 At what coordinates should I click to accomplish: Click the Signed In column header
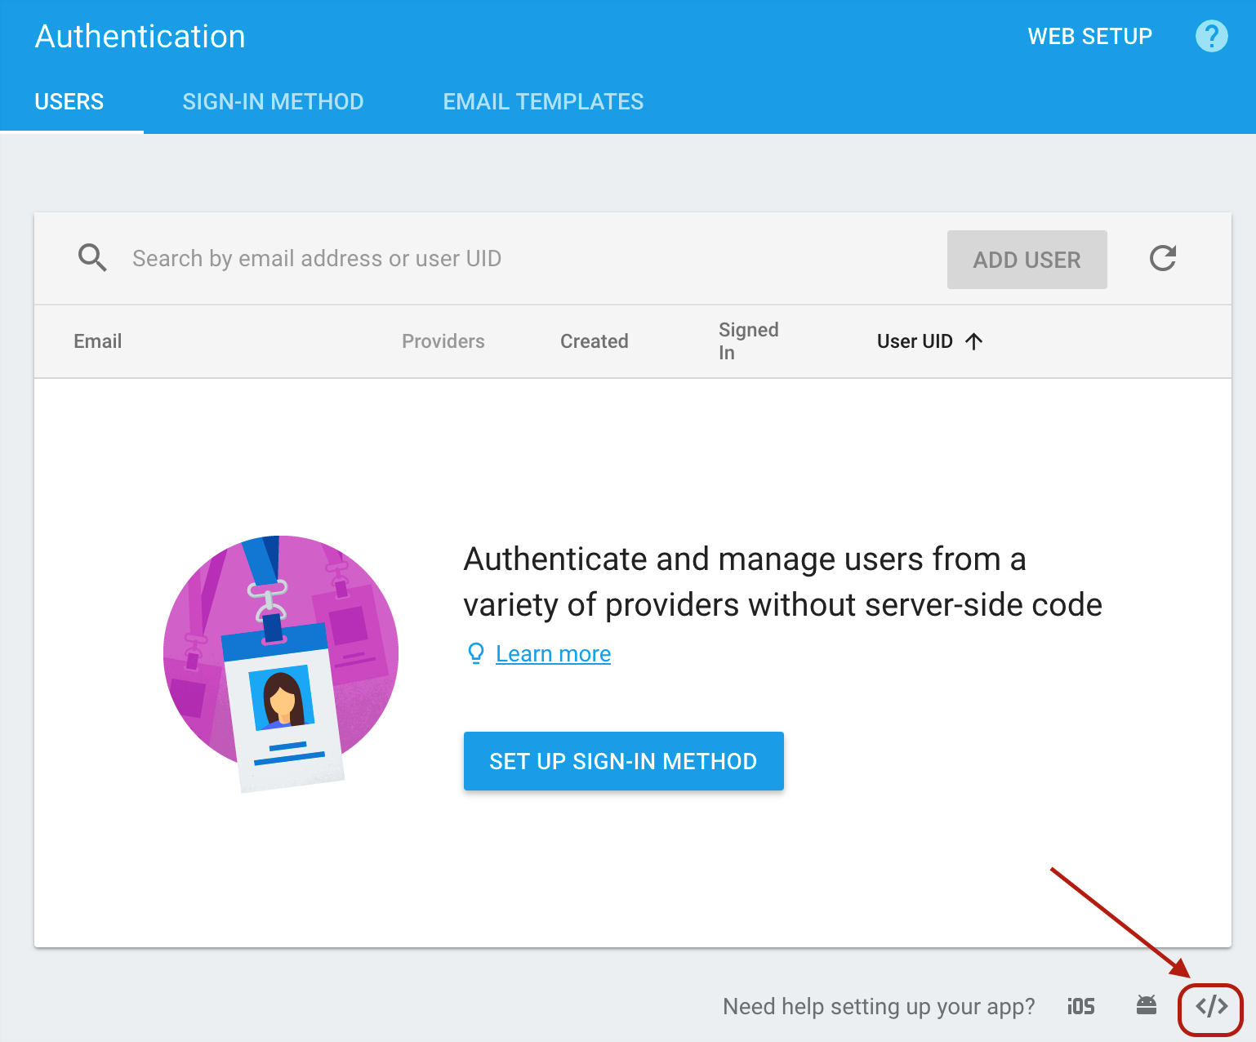(x=748, y=341)
